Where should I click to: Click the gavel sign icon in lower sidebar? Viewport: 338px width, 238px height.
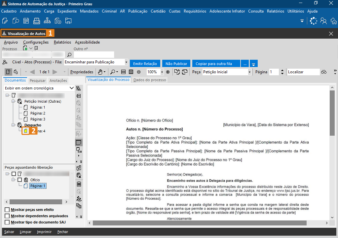pos(79,199)
